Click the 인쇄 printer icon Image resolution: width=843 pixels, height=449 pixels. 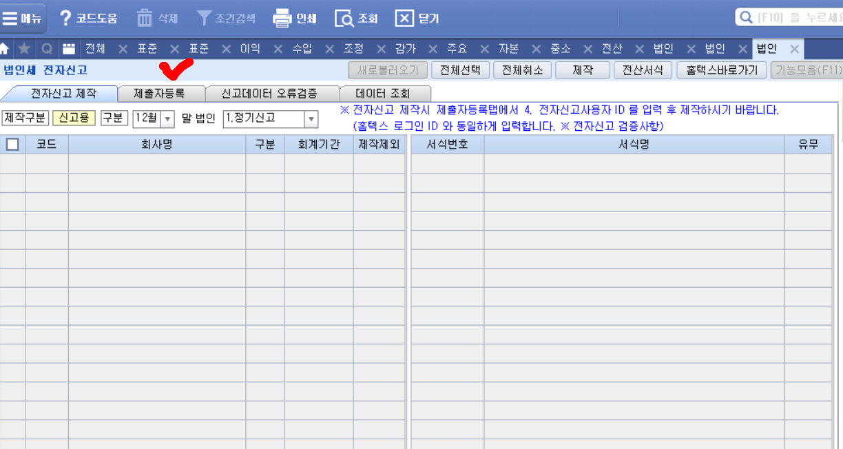click(282, 19)
